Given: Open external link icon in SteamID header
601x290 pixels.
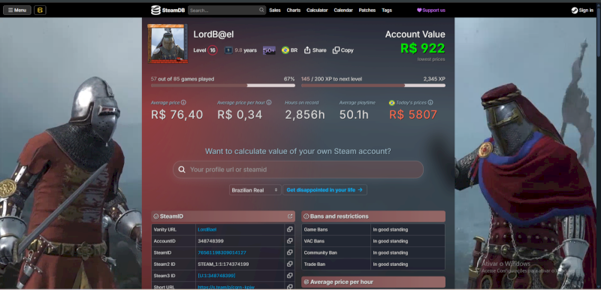Looking at the screenshot, I should click(290, 216).
